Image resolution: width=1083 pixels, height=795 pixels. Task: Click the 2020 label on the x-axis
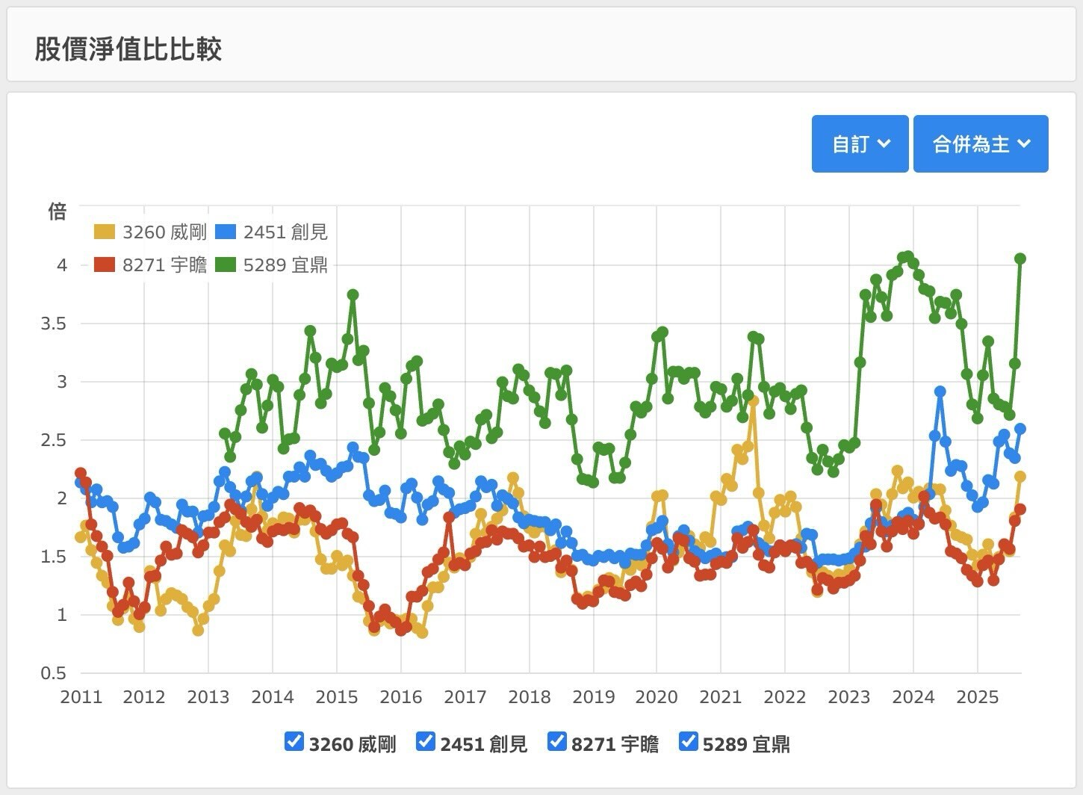pyautogui.click(x=657, y=697)
